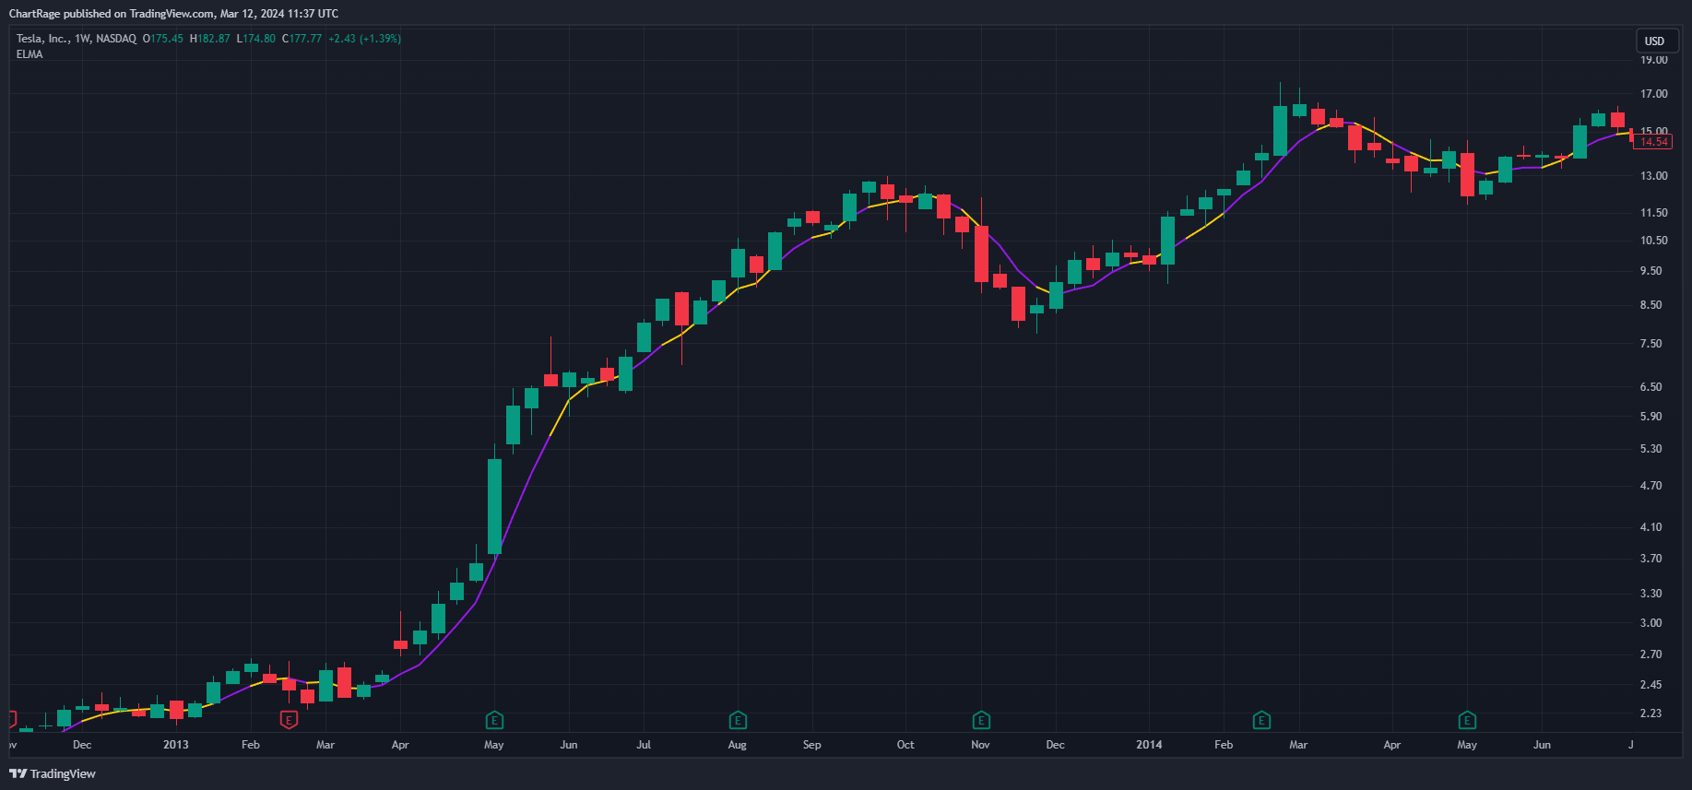The image size is (1692, 790).
Task: Click the 4.70 price axis label
Action: [x=1651, y=486]
